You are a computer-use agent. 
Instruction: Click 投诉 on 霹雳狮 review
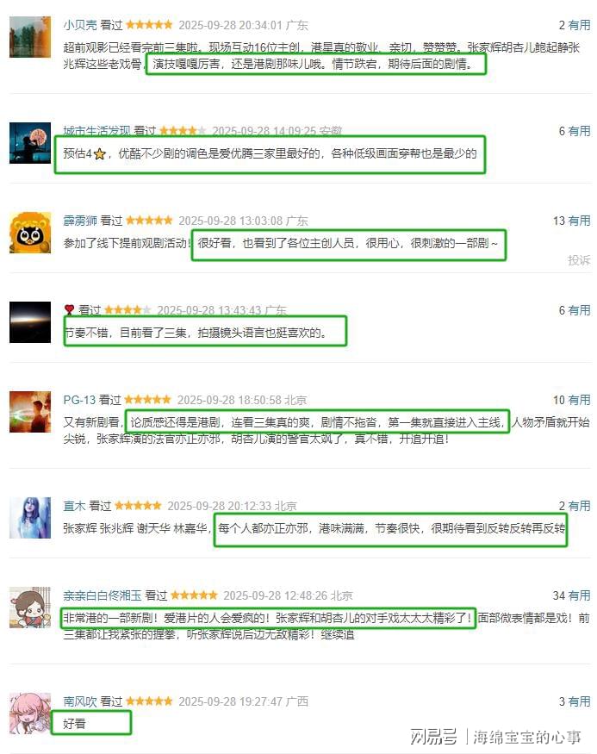click(x=579, y=260)
